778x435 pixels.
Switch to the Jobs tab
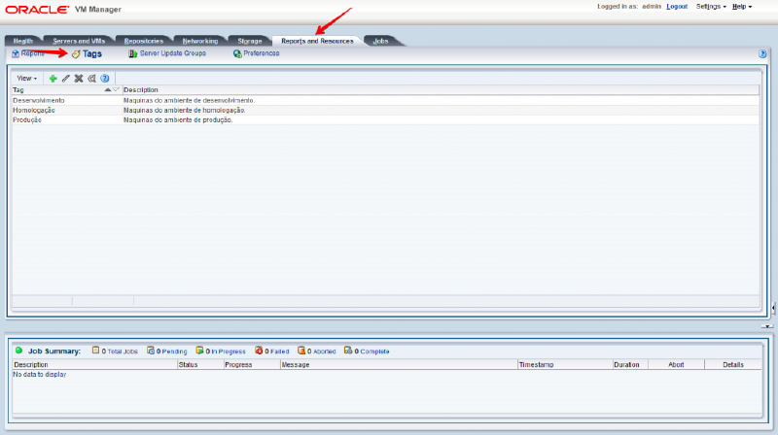point(380,41)
